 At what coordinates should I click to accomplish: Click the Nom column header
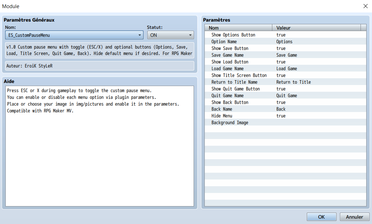[239, 28]
